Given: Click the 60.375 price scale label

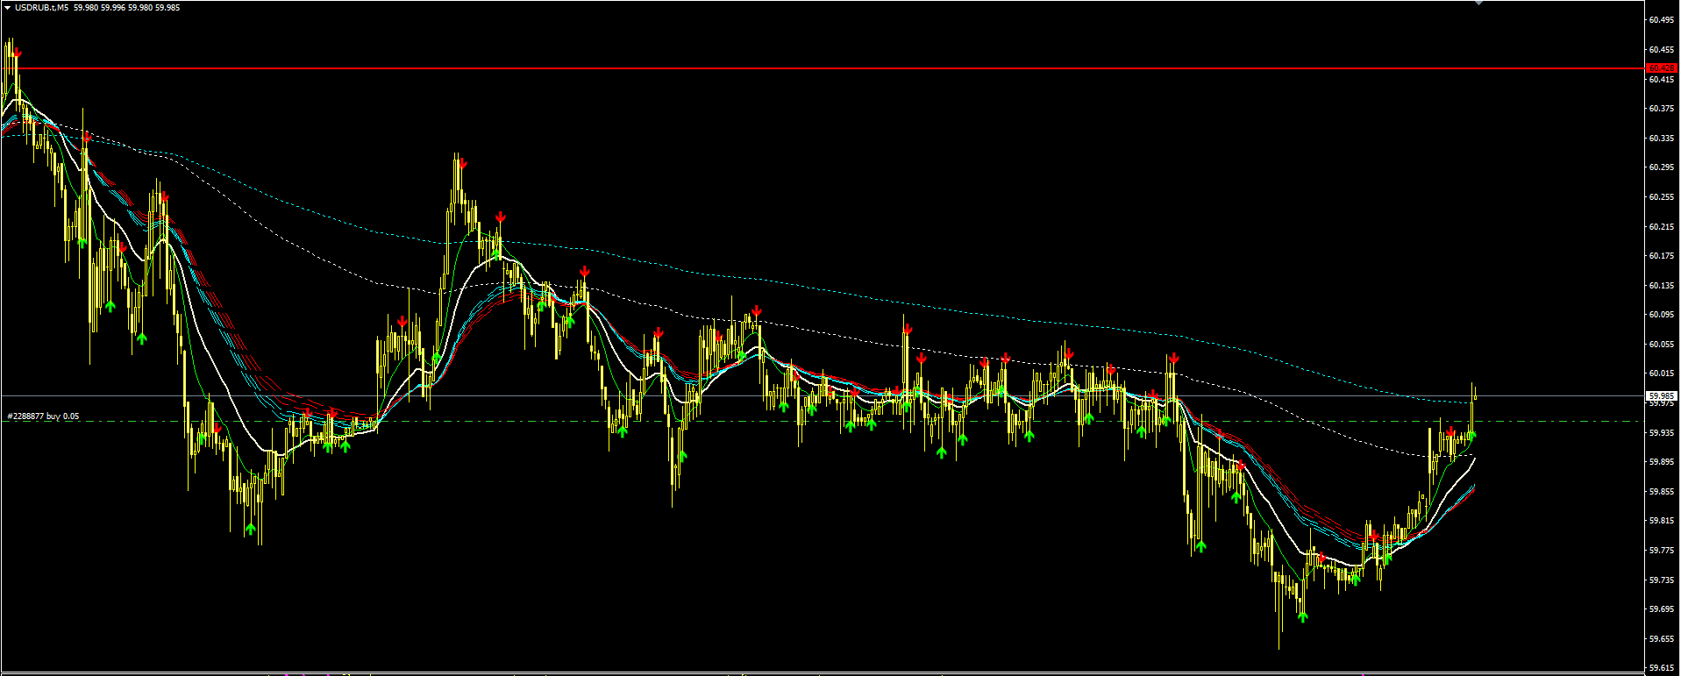Looking at the screenshot, I should click(x=1660, y=108).
